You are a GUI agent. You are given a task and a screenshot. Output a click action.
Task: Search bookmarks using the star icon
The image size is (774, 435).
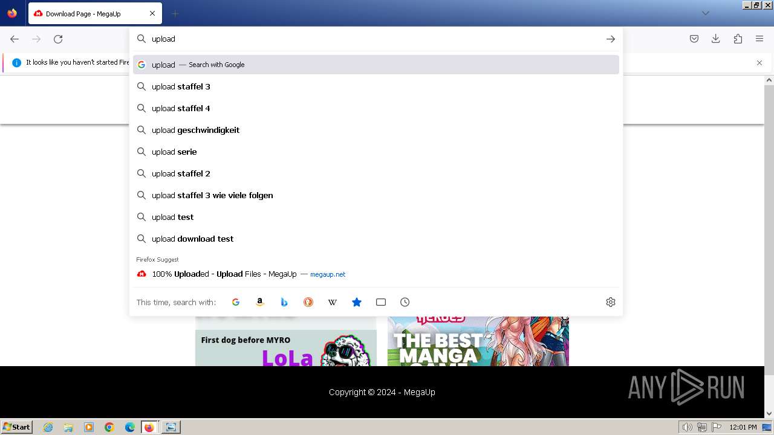(x=357, y=302)
